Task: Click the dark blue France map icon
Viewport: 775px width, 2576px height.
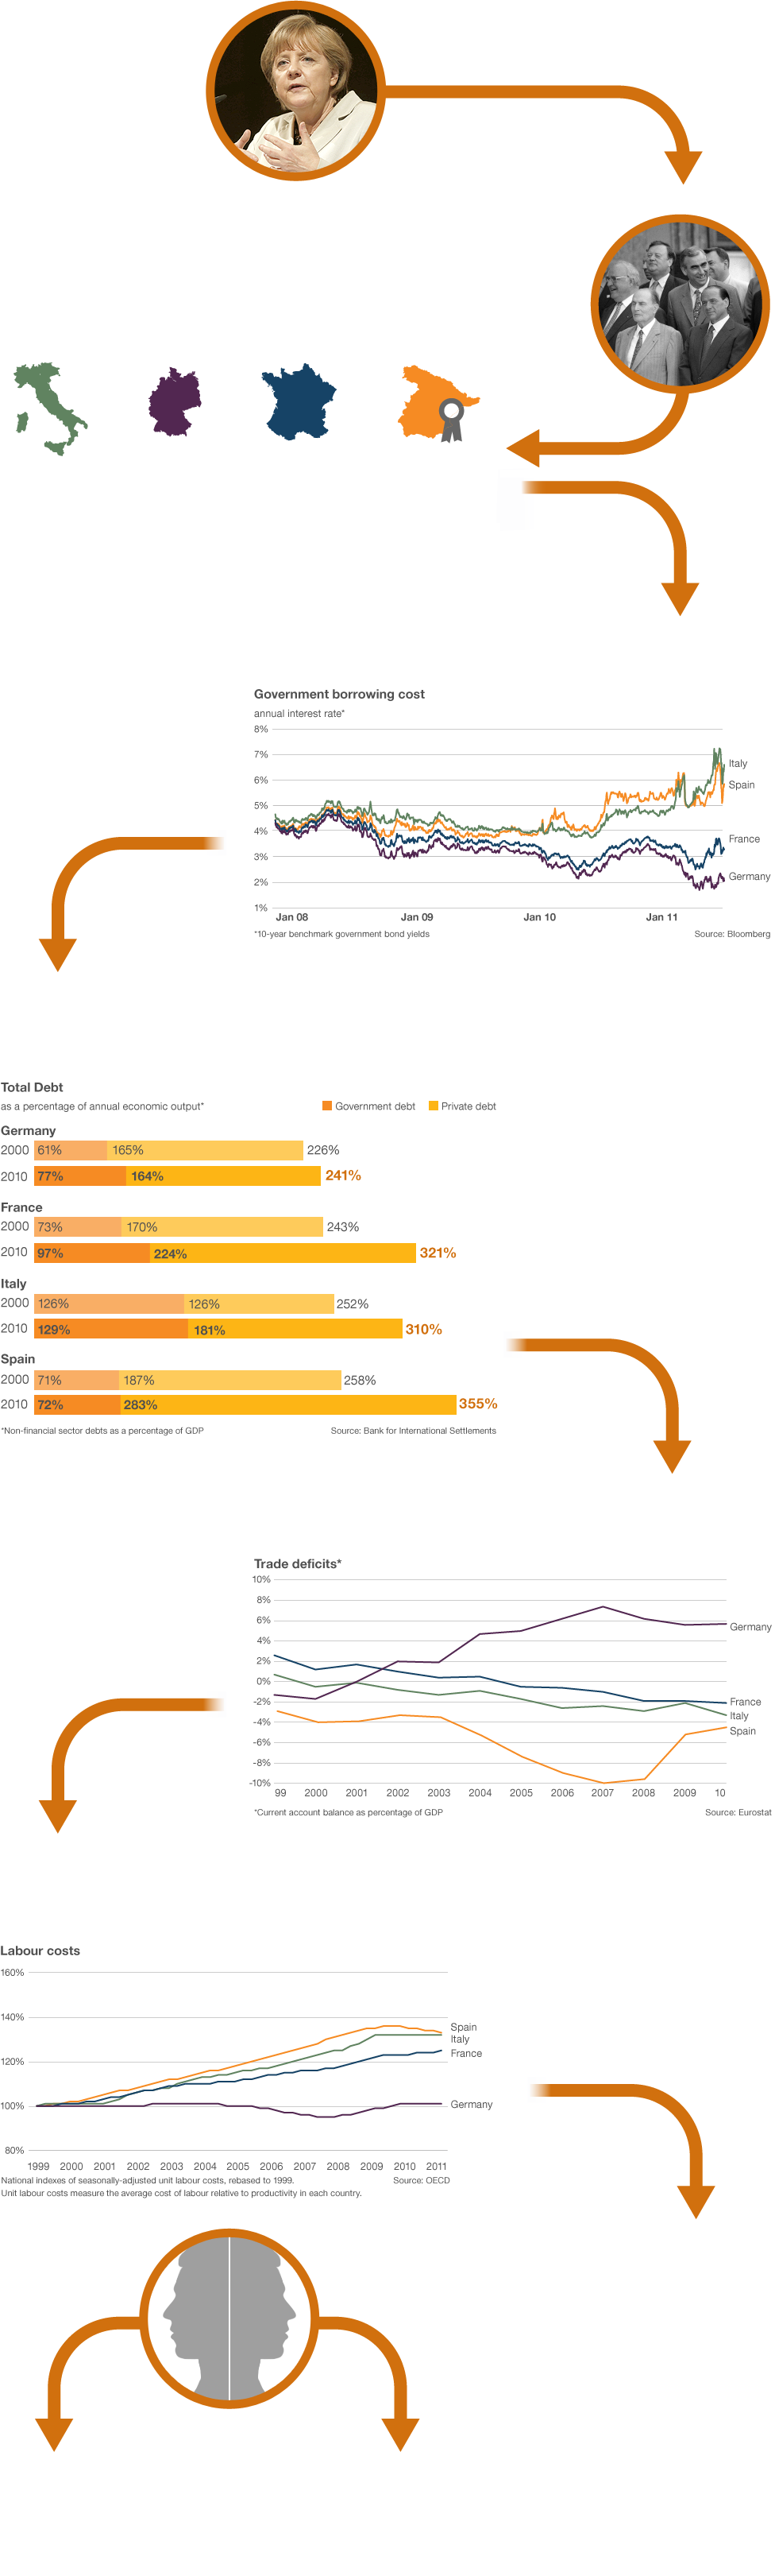Action: coord(298,401)
